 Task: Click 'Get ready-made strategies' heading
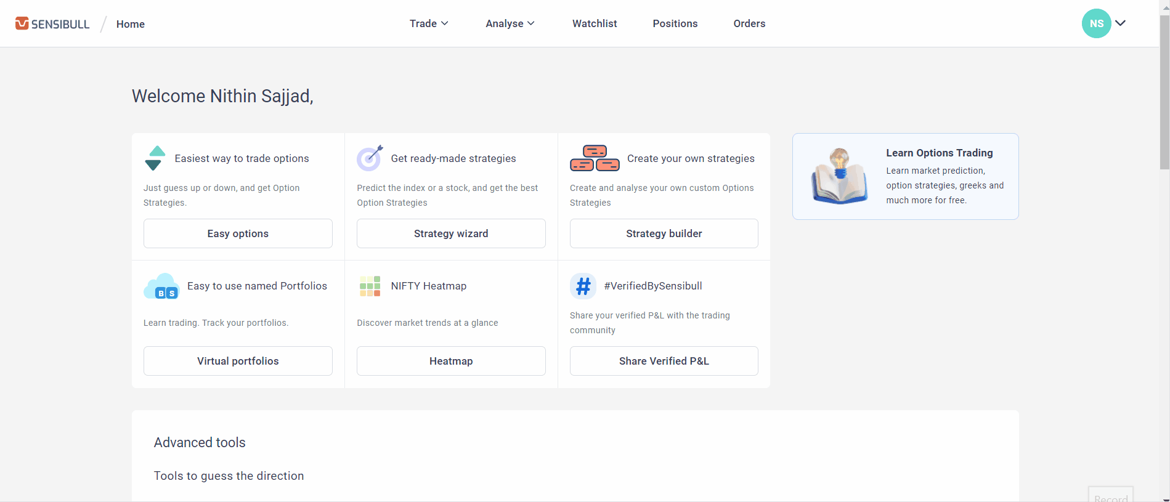pos(453,158)
